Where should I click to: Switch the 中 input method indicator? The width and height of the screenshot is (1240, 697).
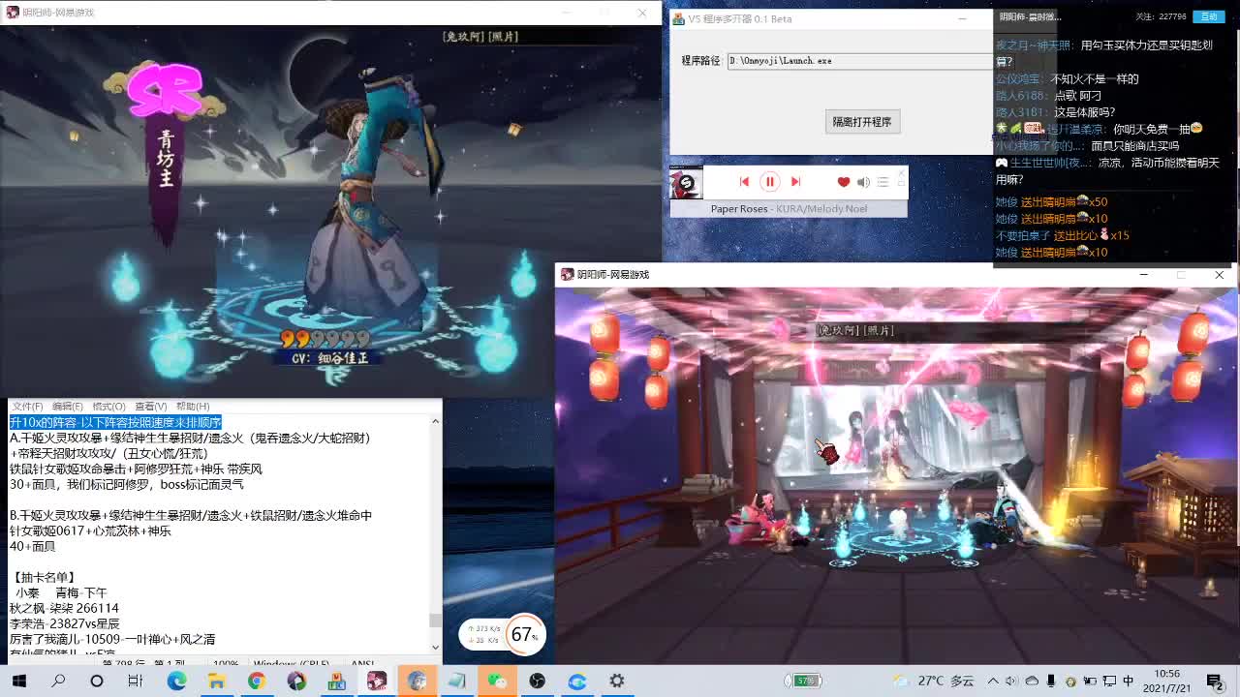coord(1128,681)
